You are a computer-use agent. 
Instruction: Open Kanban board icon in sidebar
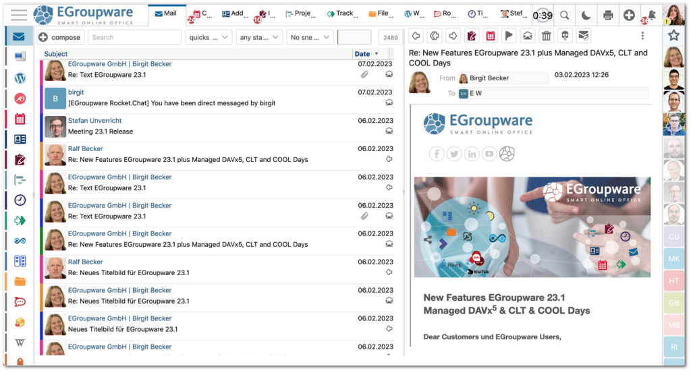pos(20,261)
